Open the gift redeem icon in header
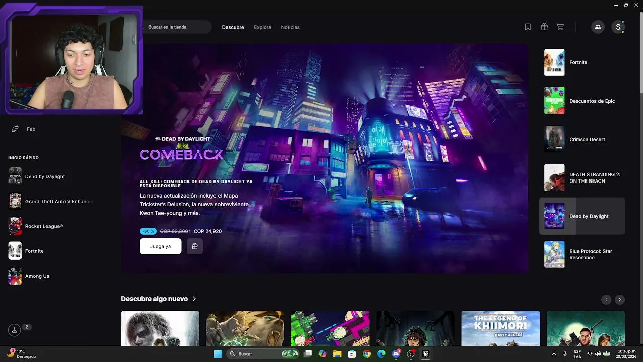The width and height of the screenshot is (643, 362). [x=544, y=27]
